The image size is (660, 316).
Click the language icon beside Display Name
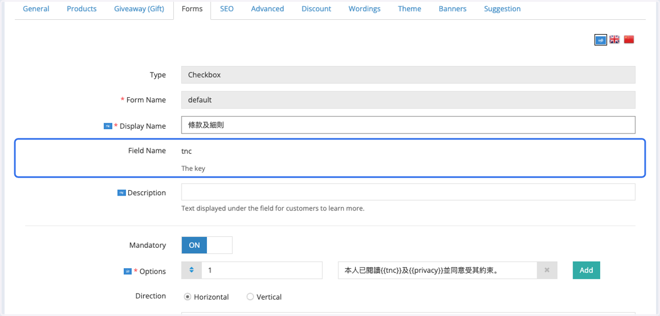(108, 126)
